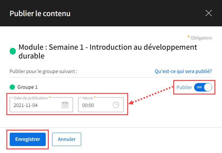
Task: Turn off the Publier OUI toggle switch
Action: (203, 87)
